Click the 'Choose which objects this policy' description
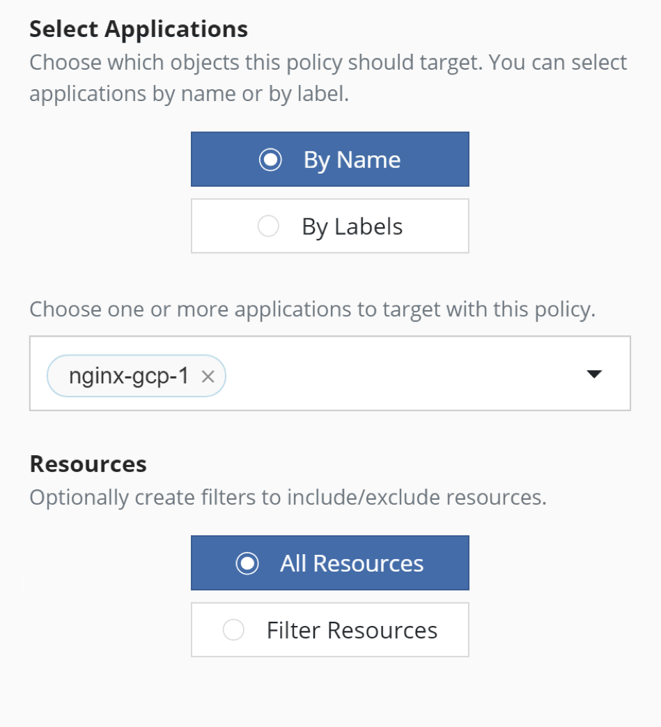This screenshot has width=661, height=727. (x=328, y=63)
